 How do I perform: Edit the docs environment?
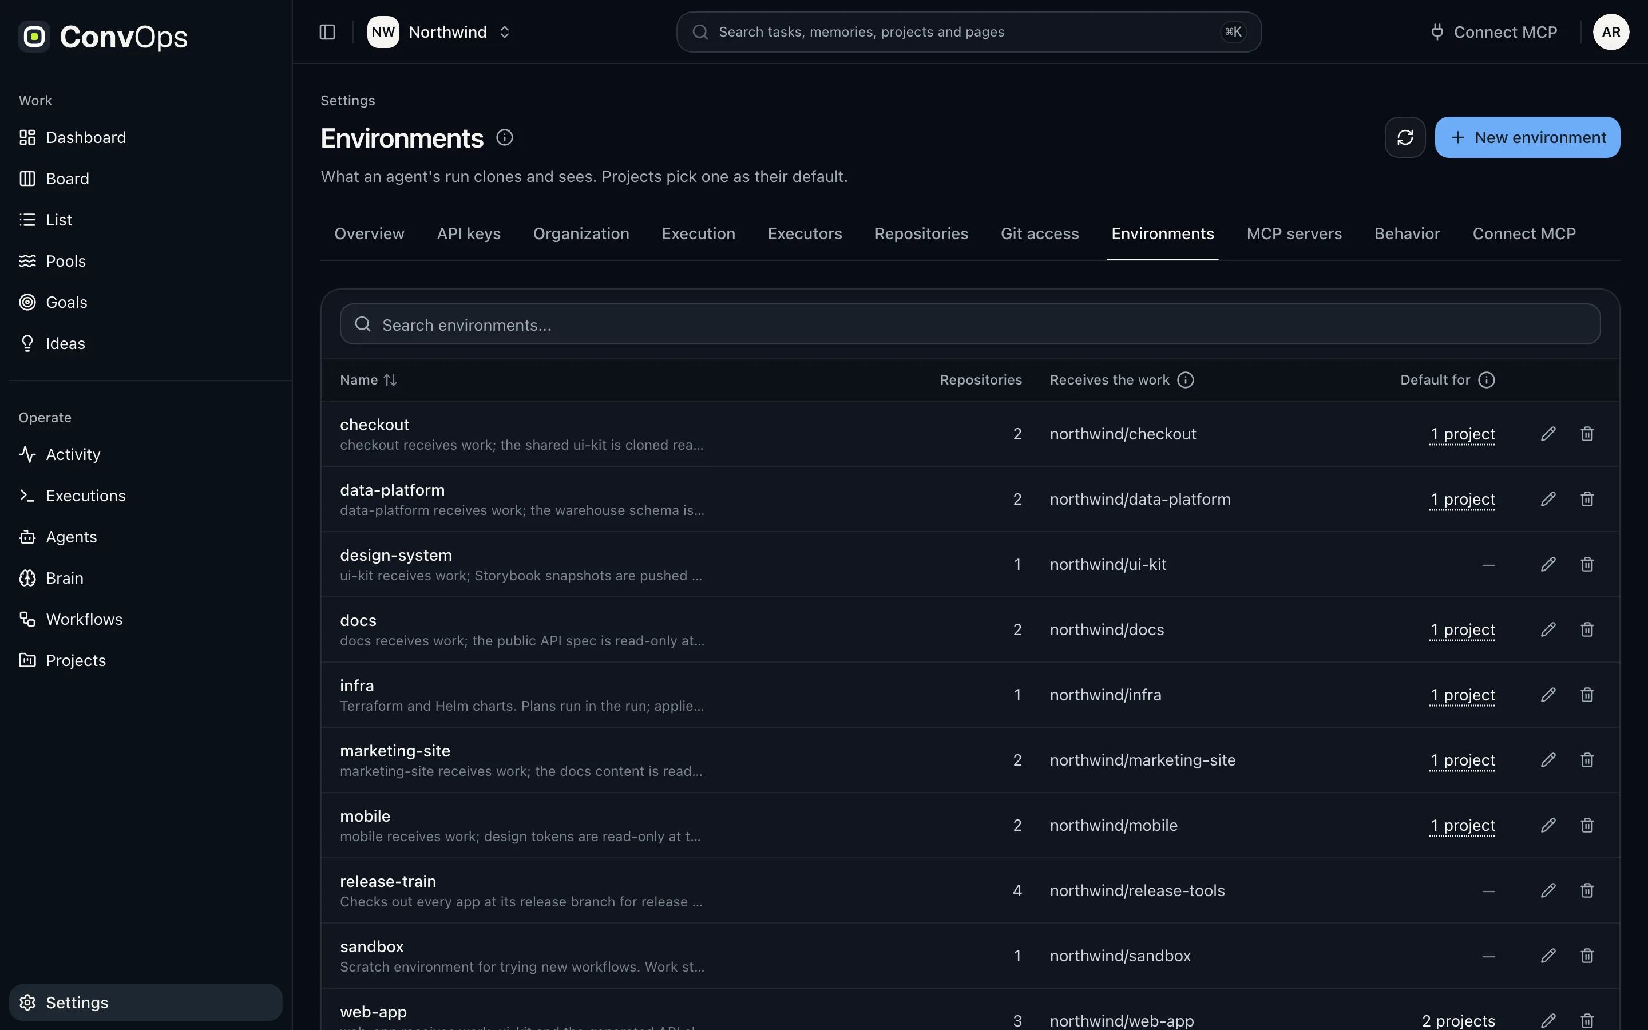(1548, 629)
